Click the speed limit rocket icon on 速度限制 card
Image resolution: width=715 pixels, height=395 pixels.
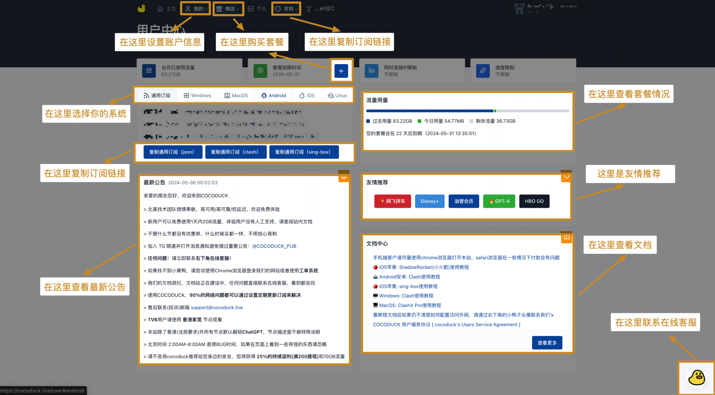click(x=483, y=71)
